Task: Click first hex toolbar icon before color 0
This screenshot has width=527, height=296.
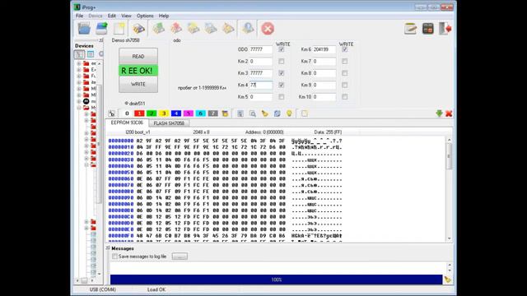Action: coord(112,113)
